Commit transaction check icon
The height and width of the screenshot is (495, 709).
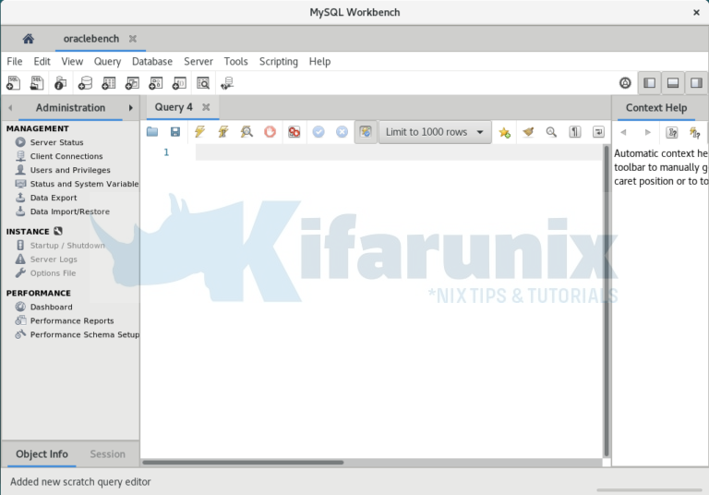coord(318,132)
